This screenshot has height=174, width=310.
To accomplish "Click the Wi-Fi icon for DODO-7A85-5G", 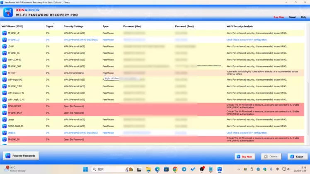I will 4,126.
